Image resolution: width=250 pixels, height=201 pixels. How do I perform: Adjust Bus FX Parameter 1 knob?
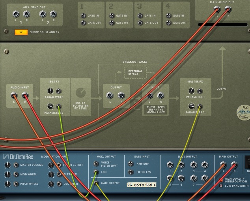coord(50,91)
